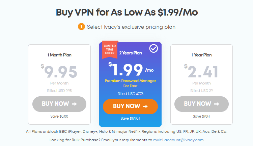Select the 1 Year Plan card title
Screen dimensions: 253x146
click(x=201, y=55)
